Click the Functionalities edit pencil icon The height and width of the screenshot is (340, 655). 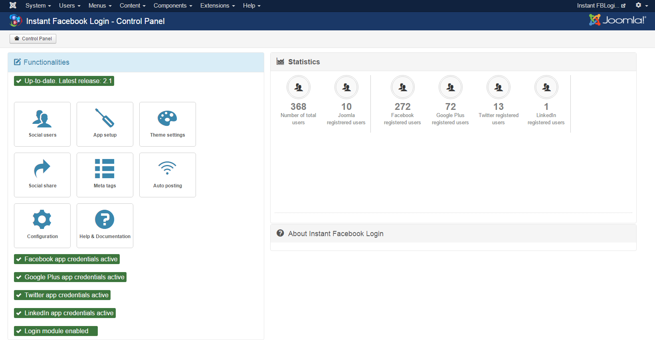(x=18, y=62)
